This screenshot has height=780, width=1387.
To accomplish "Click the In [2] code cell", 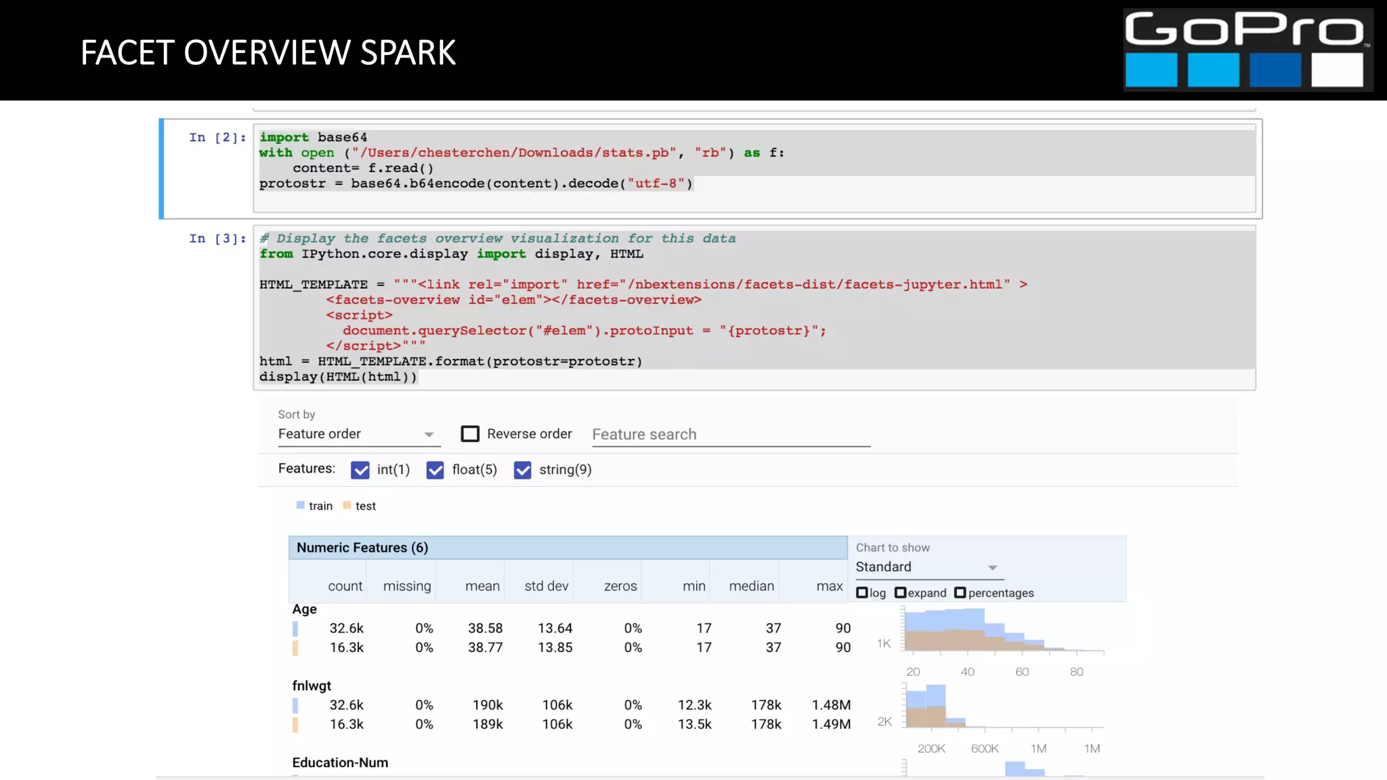I will pyautogui.click(x=754, y=168).
